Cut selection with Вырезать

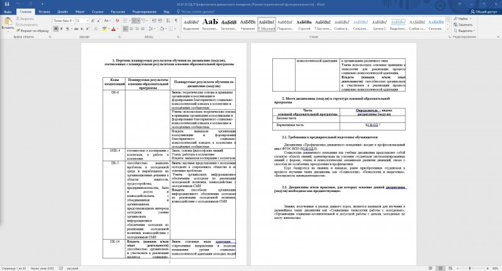pyautogui.click(x=25, y=19)
